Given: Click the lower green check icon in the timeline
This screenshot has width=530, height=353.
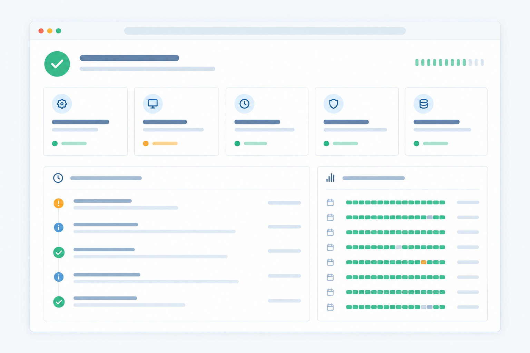Looking at the screenshot, I should tap(59, 302).
